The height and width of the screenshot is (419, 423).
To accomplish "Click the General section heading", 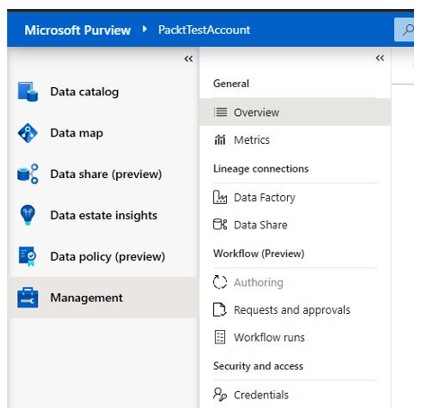I will pyautogui.click(x=231, y=84).
